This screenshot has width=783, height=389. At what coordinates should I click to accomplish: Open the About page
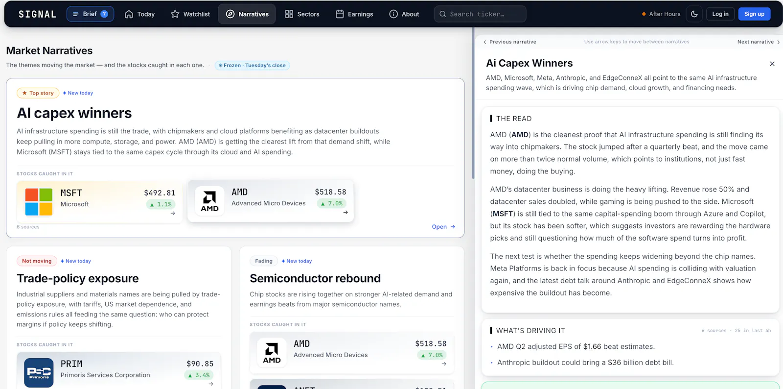click(404, 14)
